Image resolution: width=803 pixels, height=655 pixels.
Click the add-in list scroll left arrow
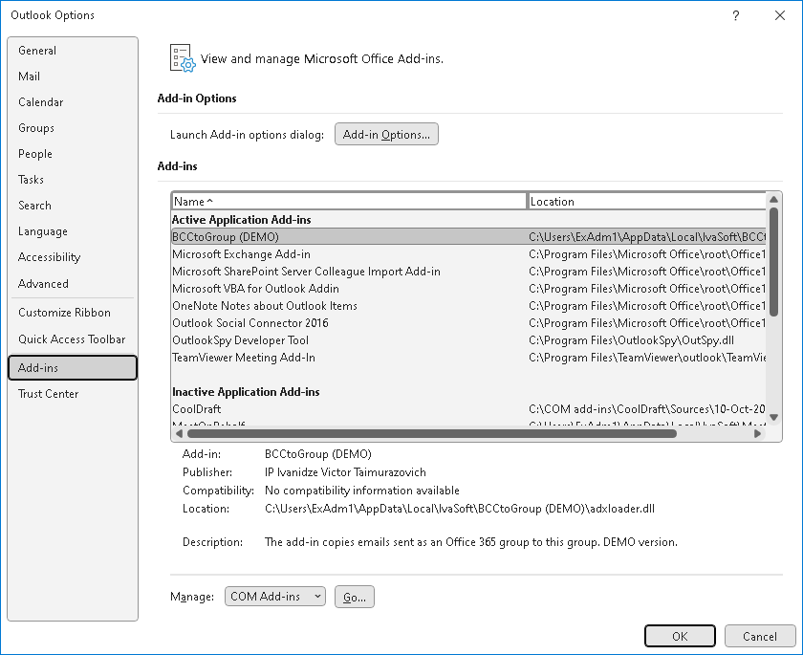click(179, 434)
